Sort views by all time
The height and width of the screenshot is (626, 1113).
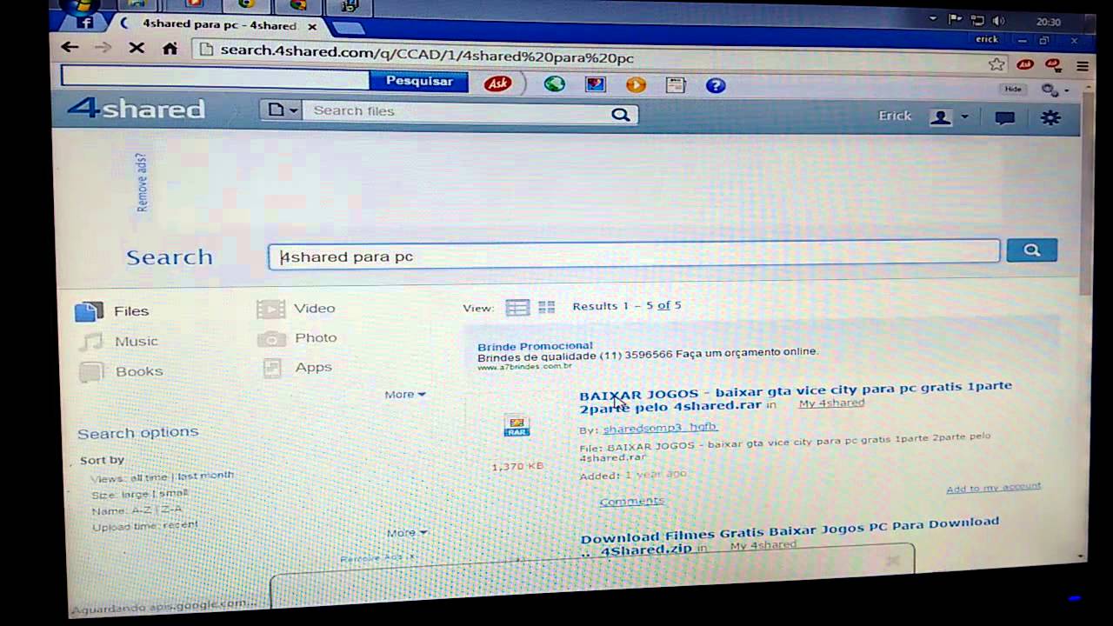tap(150, 478)
